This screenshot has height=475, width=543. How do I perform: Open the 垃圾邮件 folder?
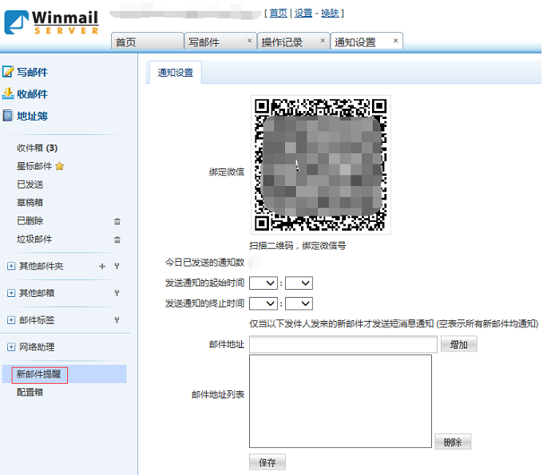pos(34,239)
